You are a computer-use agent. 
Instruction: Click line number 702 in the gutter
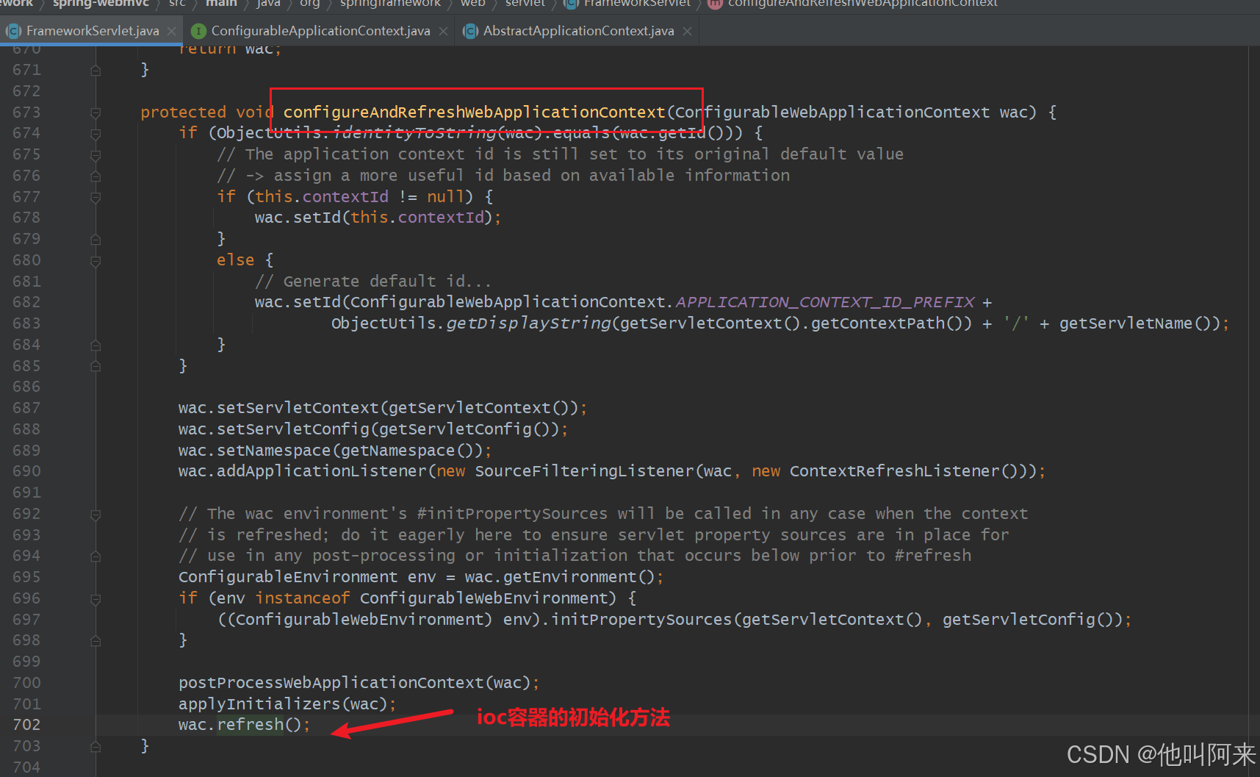(x=26, y=725)
